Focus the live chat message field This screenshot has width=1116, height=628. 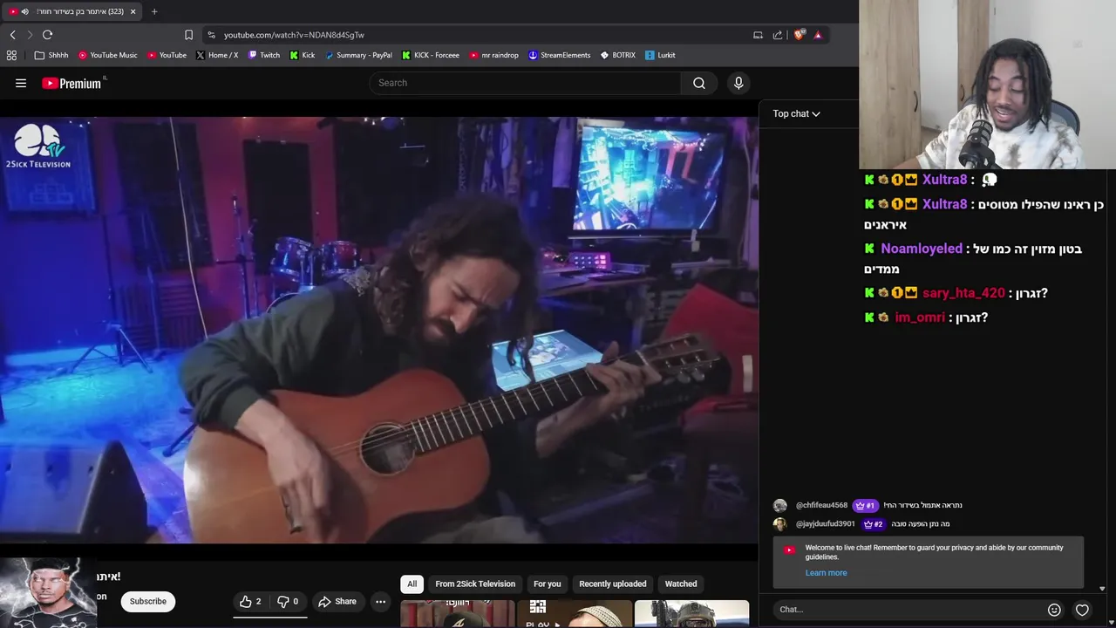coord(907,610)
